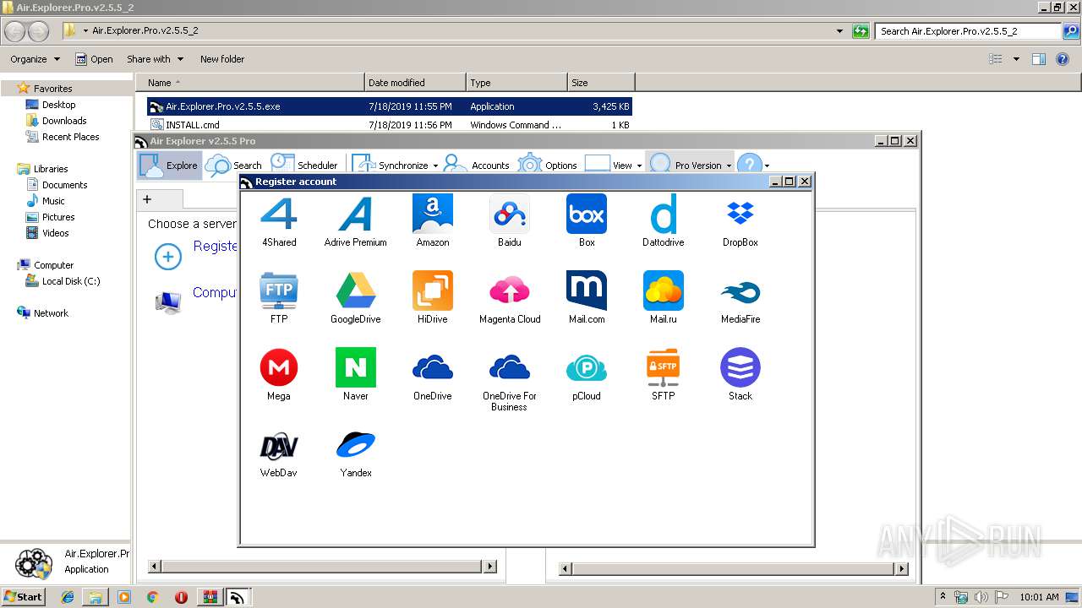This screenshot has height=608, width=1082.
Task: Click the Explorer search field
Action: pos(969,31)
